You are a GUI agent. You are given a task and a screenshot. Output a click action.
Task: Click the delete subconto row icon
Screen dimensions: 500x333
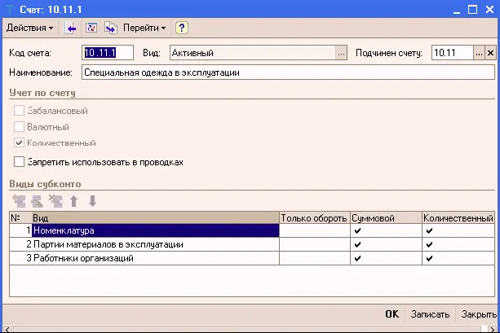[55, 200]
